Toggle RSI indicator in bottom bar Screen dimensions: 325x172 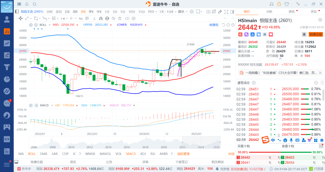153,154
